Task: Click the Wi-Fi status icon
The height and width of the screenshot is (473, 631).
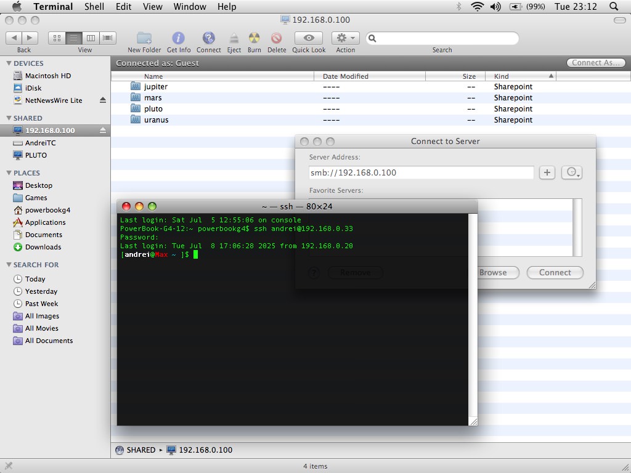Action: 478,6
